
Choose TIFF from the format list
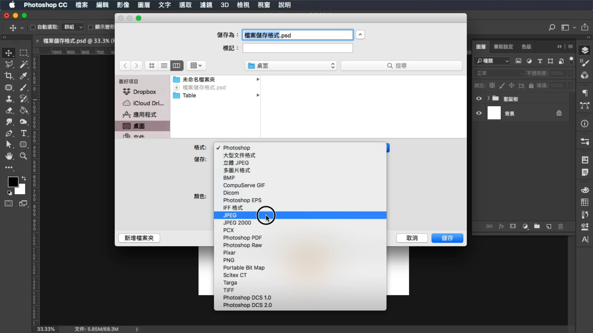click(x=300, y=290)
